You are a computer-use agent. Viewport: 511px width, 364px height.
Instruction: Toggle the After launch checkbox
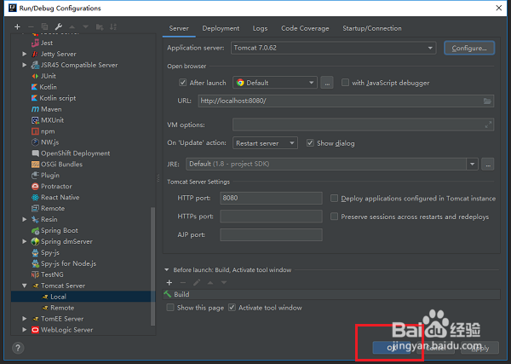182,83
